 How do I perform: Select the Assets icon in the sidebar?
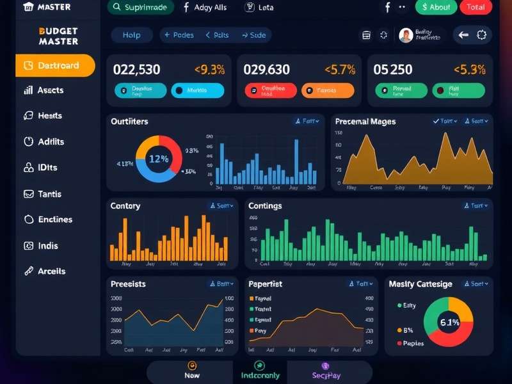point(30,90)
